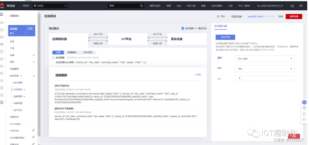Open 总览 in the sidebar
This screenshot has width=309, height=145.
click(x=12, y=42)
